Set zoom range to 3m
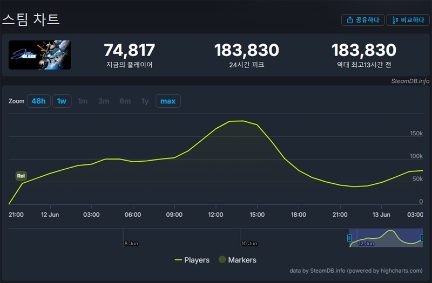 pyautogui.click(x=104, y=101)
